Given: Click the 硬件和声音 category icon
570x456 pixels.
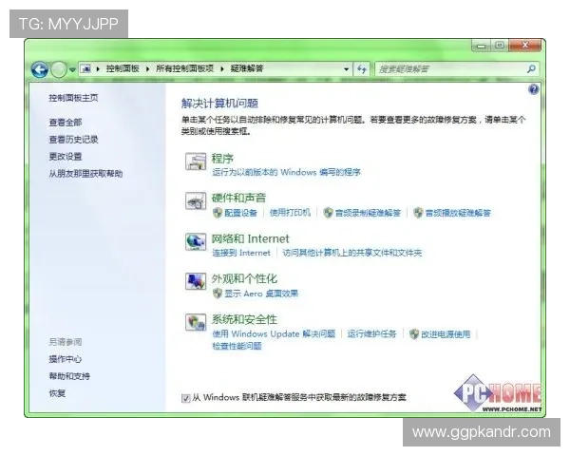Looking at the screenshot, I should (x=196, y=200).
